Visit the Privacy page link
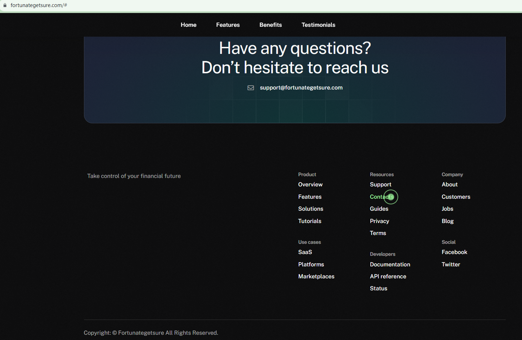The height and width of the screenshot is (340, 522). pyautogui.click(x=379, y=221)
